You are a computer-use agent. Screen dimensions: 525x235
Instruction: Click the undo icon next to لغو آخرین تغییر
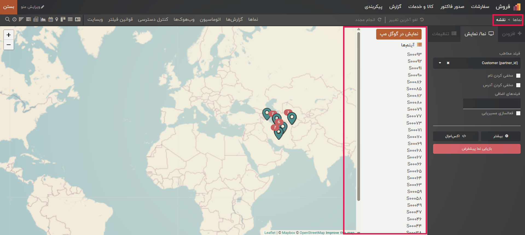click(422, 20)
